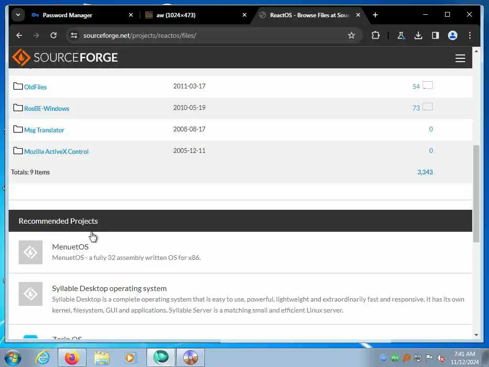The width and height of the screenshot is (489, 367).
Task: Click the scrollbar up arrow
Action: [476, 51]
